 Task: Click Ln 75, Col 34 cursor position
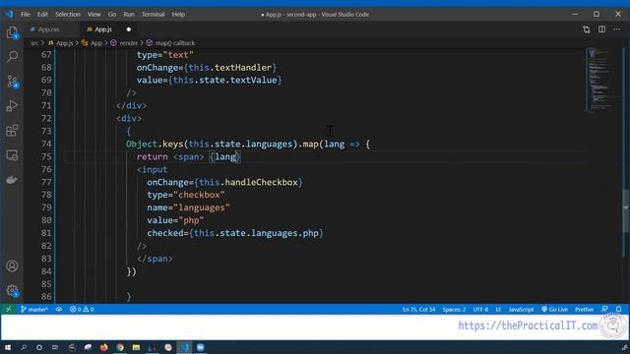click(418, 309)
